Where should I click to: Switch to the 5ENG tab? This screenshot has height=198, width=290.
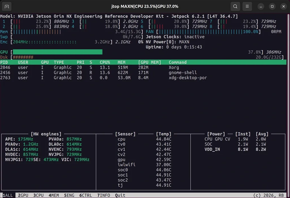pos(69,195)
